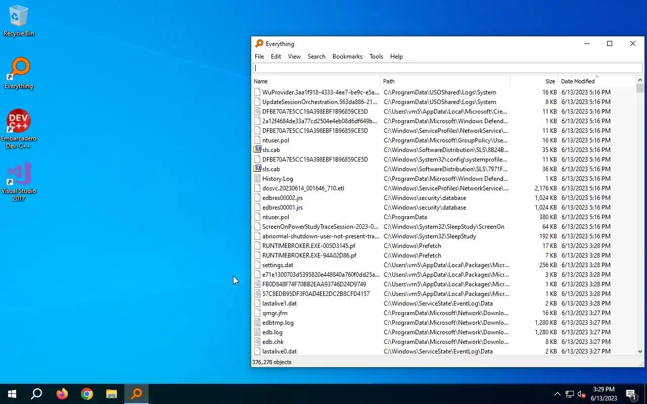This screenshot has height=404, width=647.
Task: Open the File menu
Action: point(259,57)
